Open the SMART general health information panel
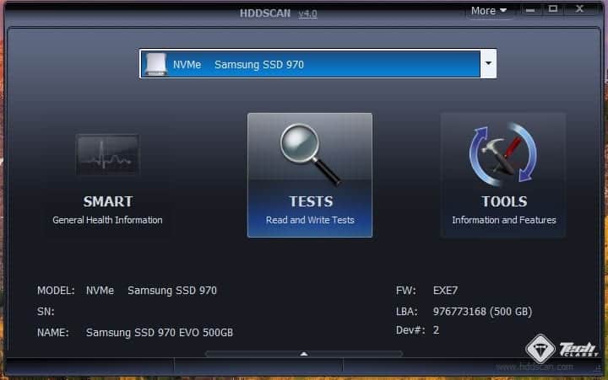Image resolution: width=608 pixels, height=380 pixels. (x=107, y=175)
